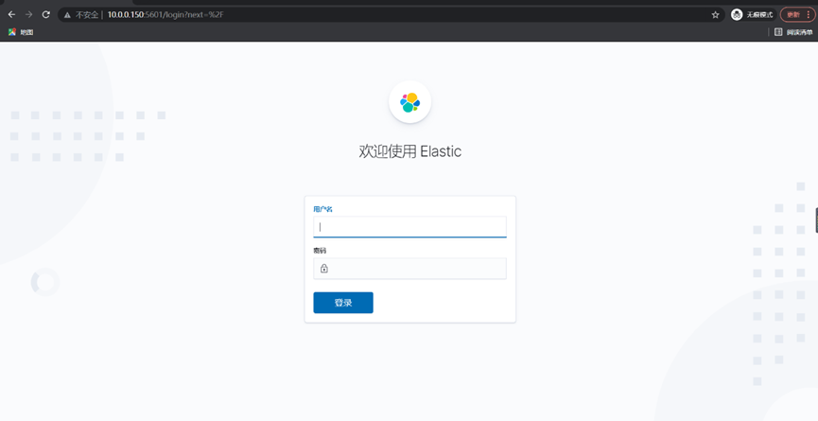Viewport: 818px width, 421px height.
Task: Click the '欢迎使用 Elastic' heading text
Action: (410, 151)
